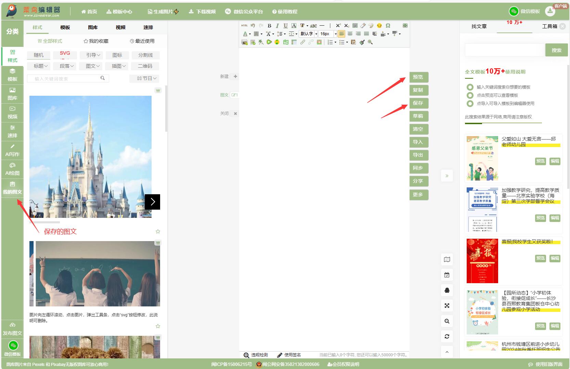Switch to the 速排 top tab
Viewport: 570px width, 369px height.
click(148, 27)
